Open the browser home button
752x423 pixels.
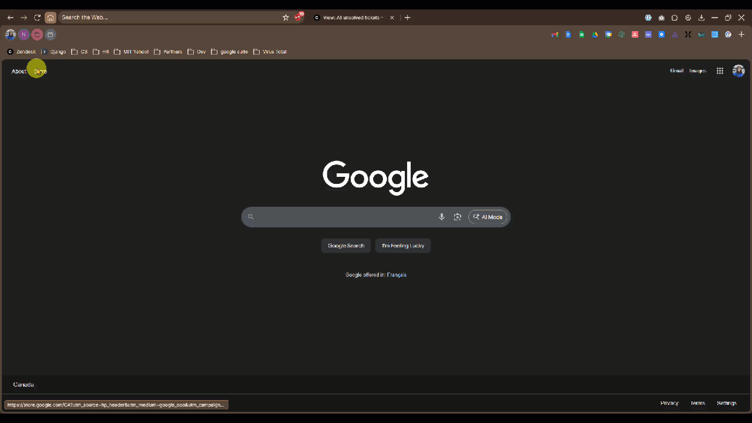(51, 18)
